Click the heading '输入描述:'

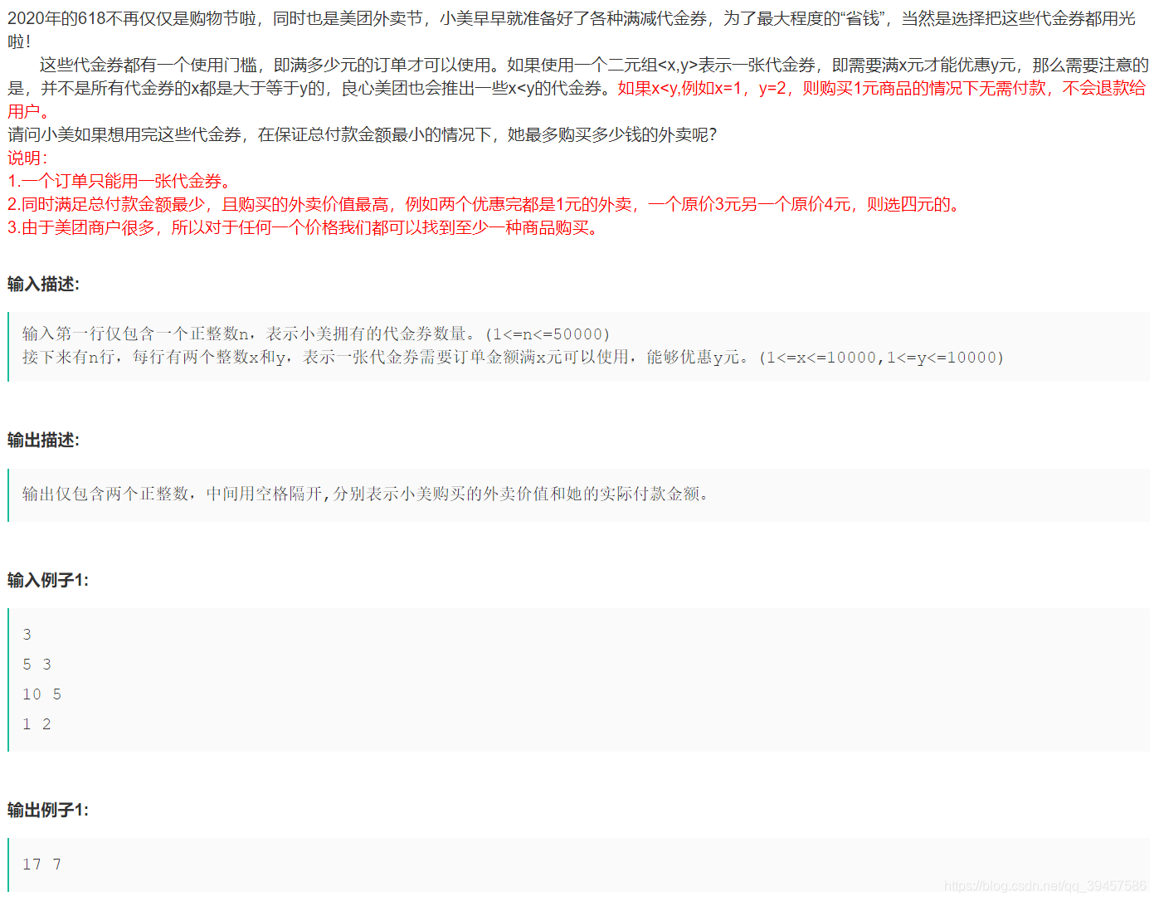pyautogui.click(x=43, y=284)
